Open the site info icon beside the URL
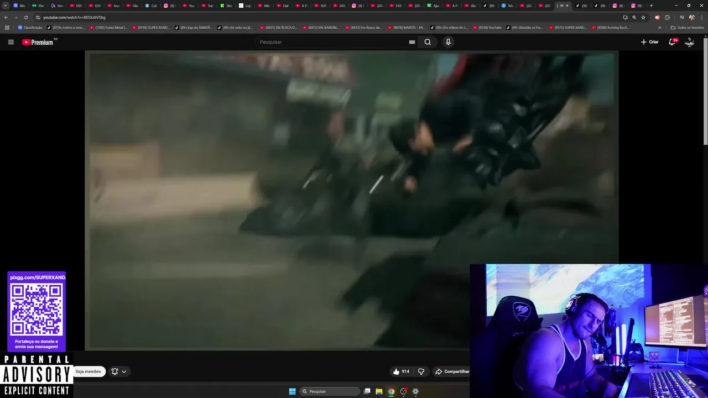This screenshot has height=398, width=708. 38,18
